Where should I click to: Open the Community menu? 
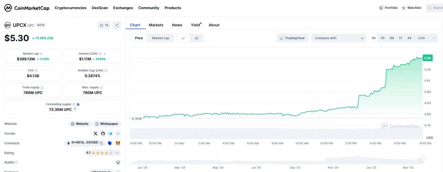pos(149,8)
